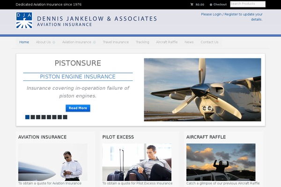Screen dimensions: 281x187
Task: Go to the Tracking page
Action: click(x=142, y=42)
